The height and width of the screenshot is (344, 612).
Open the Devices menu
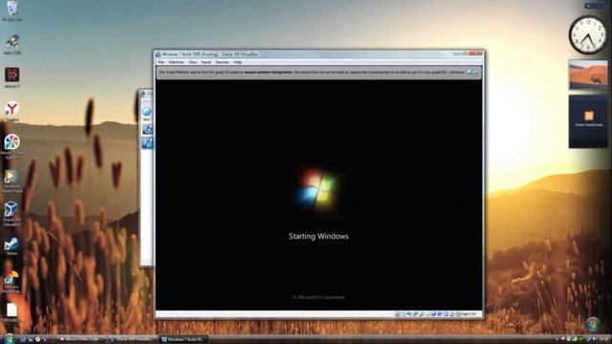click(x=222, y=62)
